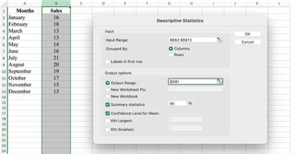The height and width of the screenshot is (154, 291).
Task: Select column B header
Action: point(56,3)
